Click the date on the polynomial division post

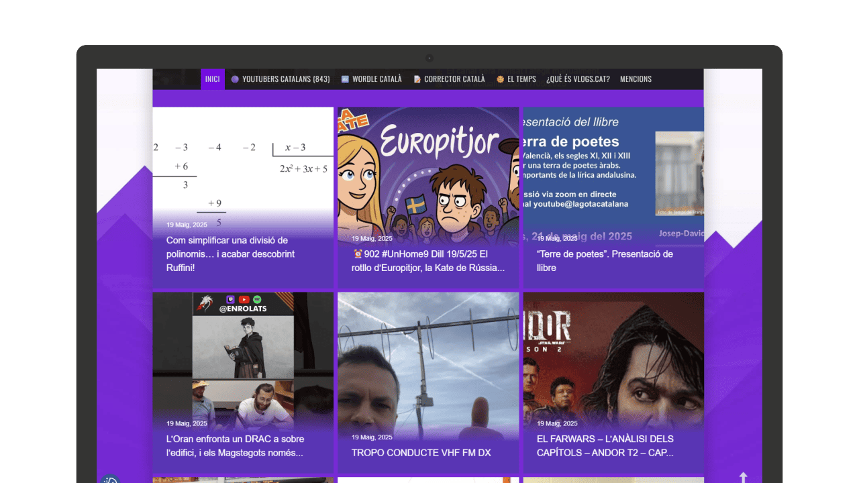pos(187,225)
